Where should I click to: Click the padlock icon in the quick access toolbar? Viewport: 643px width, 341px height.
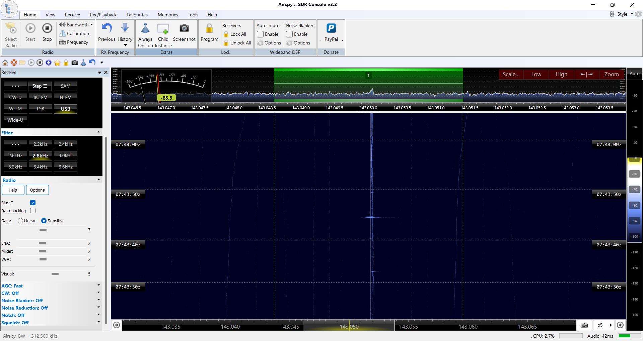pos(66,63)
